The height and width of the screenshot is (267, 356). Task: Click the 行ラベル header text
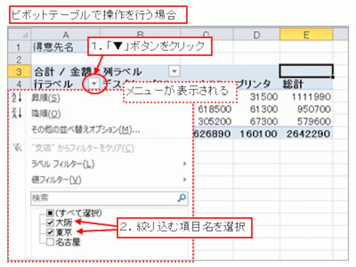53,84
